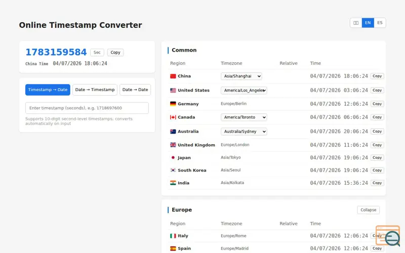Screen dimensions: 405x253
Task: Copy the Japan time value
Action: (377, 157)
